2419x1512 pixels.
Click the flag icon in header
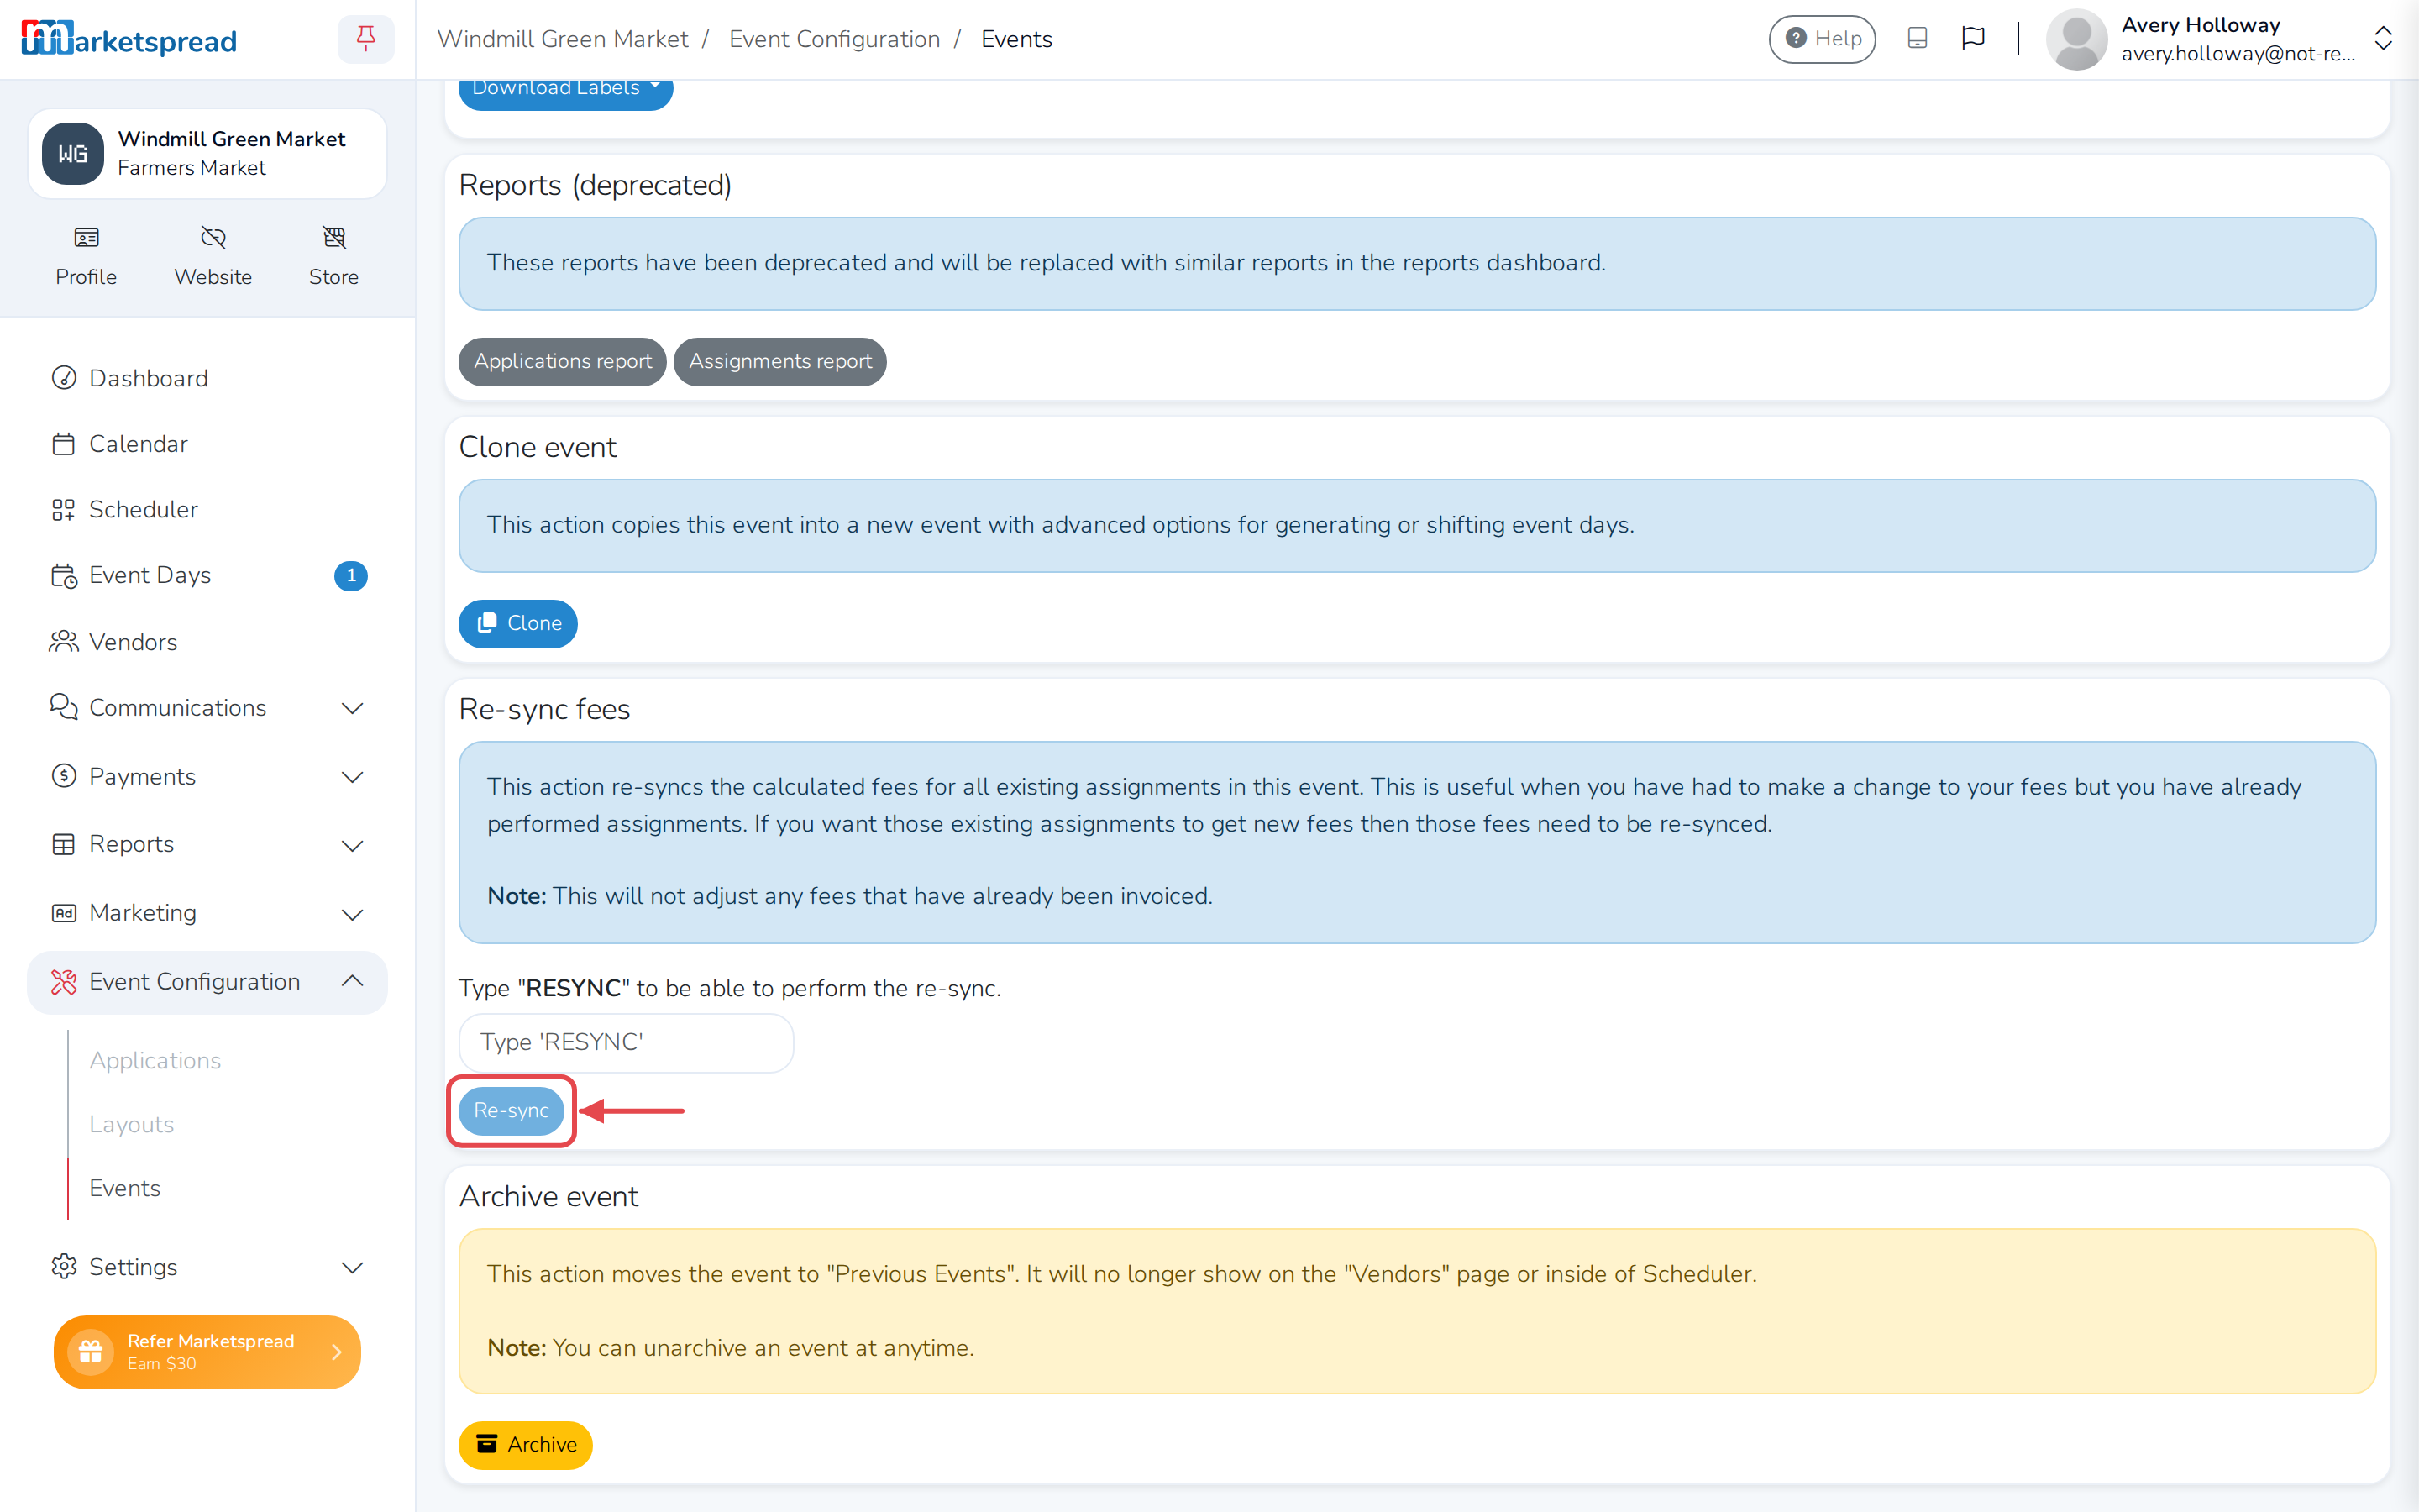pos(1972,38)
